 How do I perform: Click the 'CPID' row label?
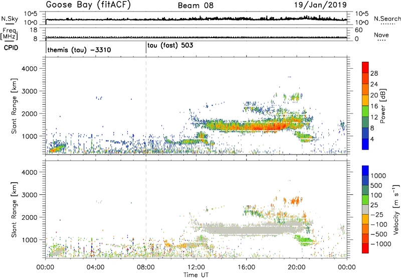[x=11, y=48]
